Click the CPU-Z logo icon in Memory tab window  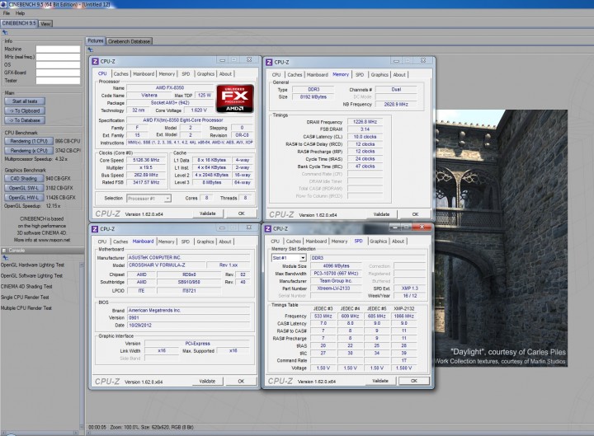click(269, 62)
